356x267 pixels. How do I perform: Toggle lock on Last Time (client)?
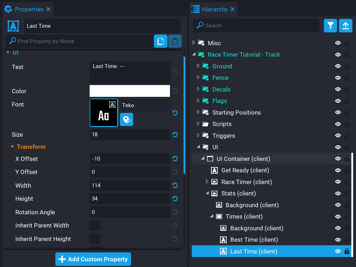point(347,251)
